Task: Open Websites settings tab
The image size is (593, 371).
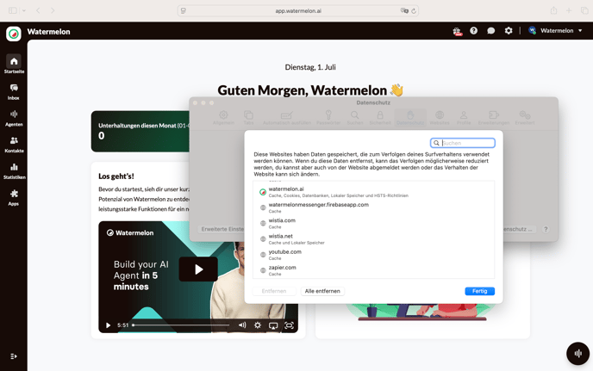Action: coord(440,117)
